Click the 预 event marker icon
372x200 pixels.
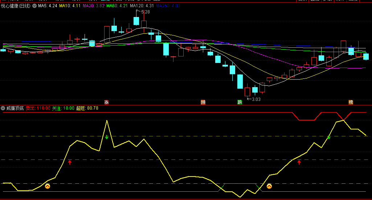[203, 102]
